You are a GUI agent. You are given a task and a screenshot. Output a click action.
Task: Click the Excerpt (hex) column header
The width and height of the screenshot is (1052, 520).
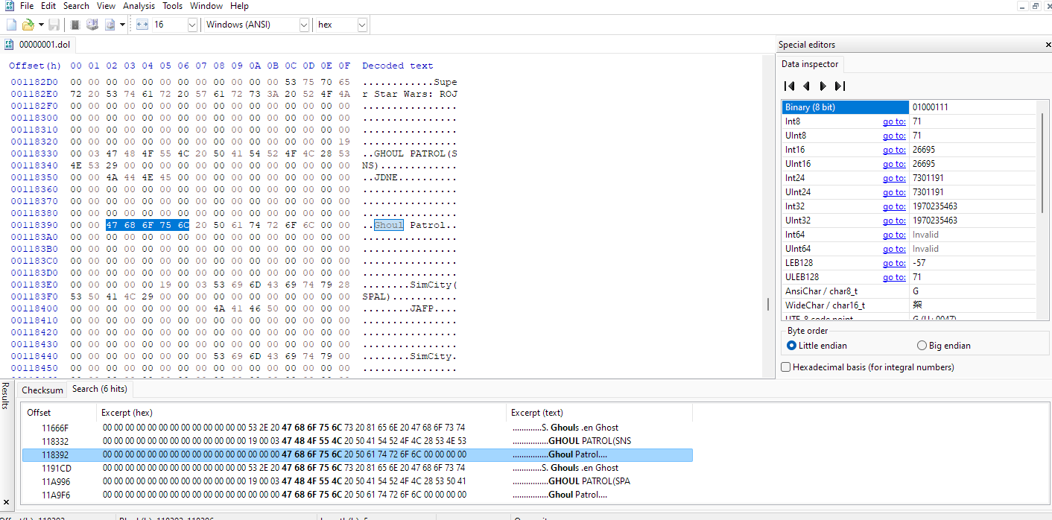pyautogui.click(x=301, y=412)
